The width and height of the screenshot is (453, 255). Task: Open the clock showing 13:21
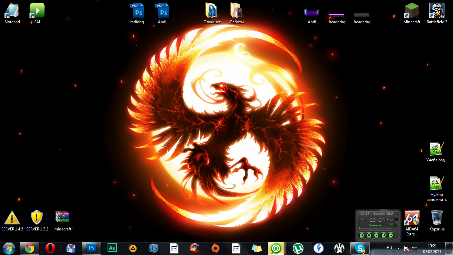click(x=432, y=248)
